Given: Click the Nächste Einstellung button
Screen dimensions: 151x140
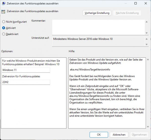Looking at the screenshot, I should coord(127,13).
